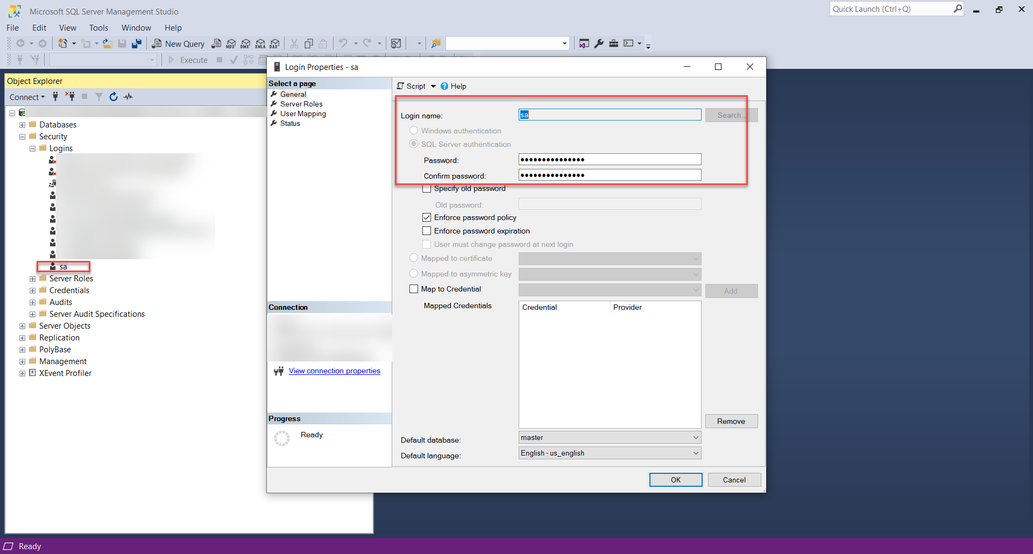Open View connection properties link
The image size is (1033, 554).
pyautogui.click(x=334, y=371)
